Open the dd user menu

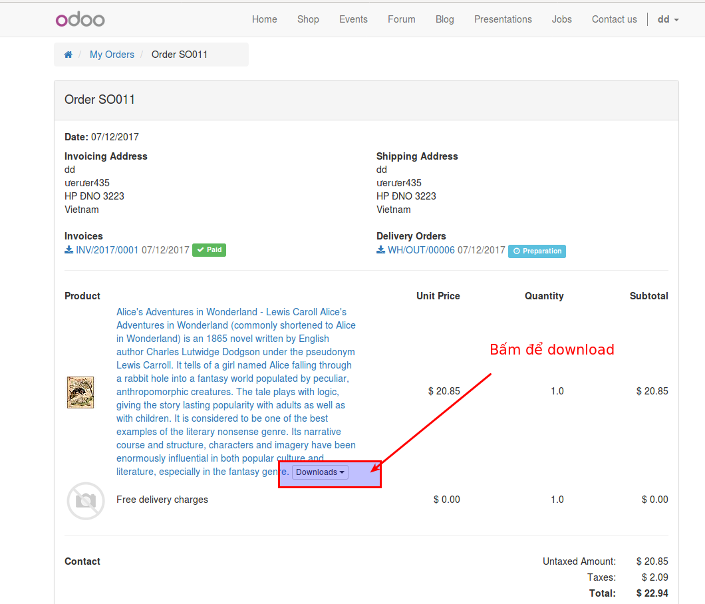pos(668,19)
